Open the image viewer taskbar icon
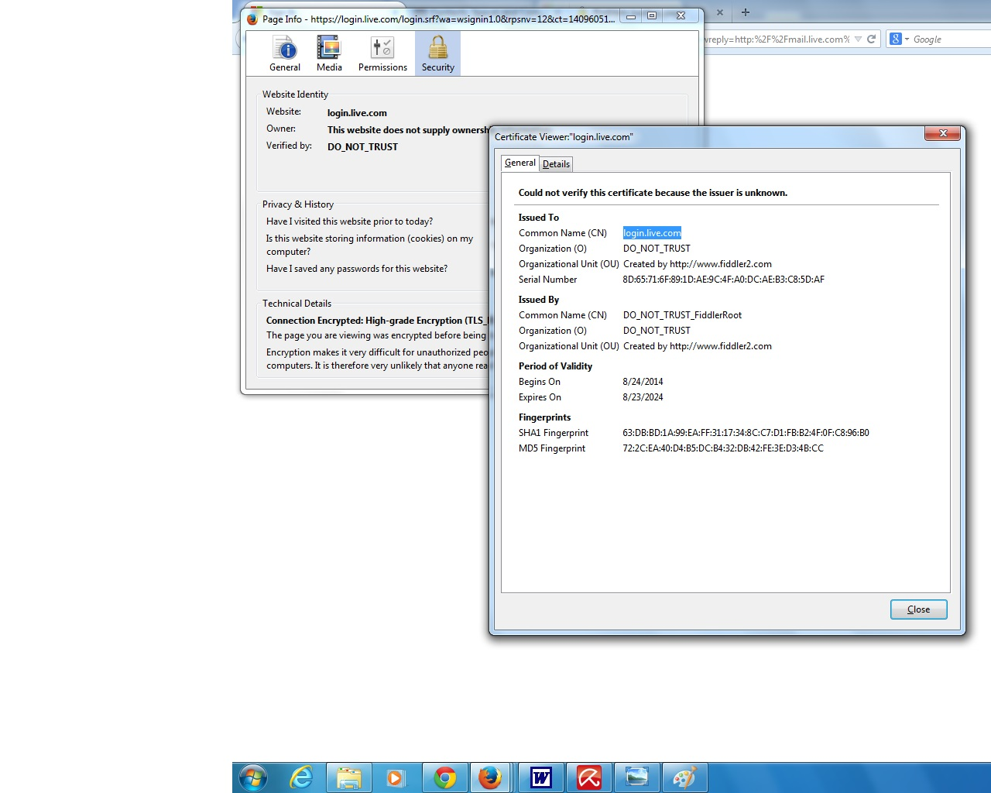991x793 pixels. click(x=636, y=778)
